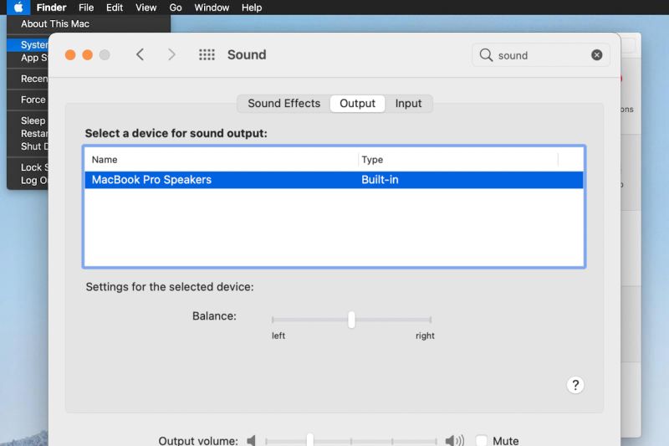Open the Finder menu
This screenshot has width=669, height=446.
tap(51, 8)
